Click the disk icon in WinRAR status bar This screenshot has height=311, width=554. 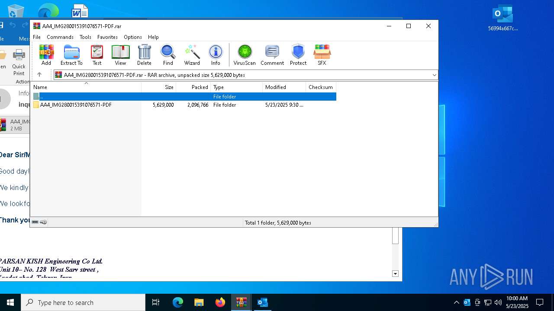[35, 222]
